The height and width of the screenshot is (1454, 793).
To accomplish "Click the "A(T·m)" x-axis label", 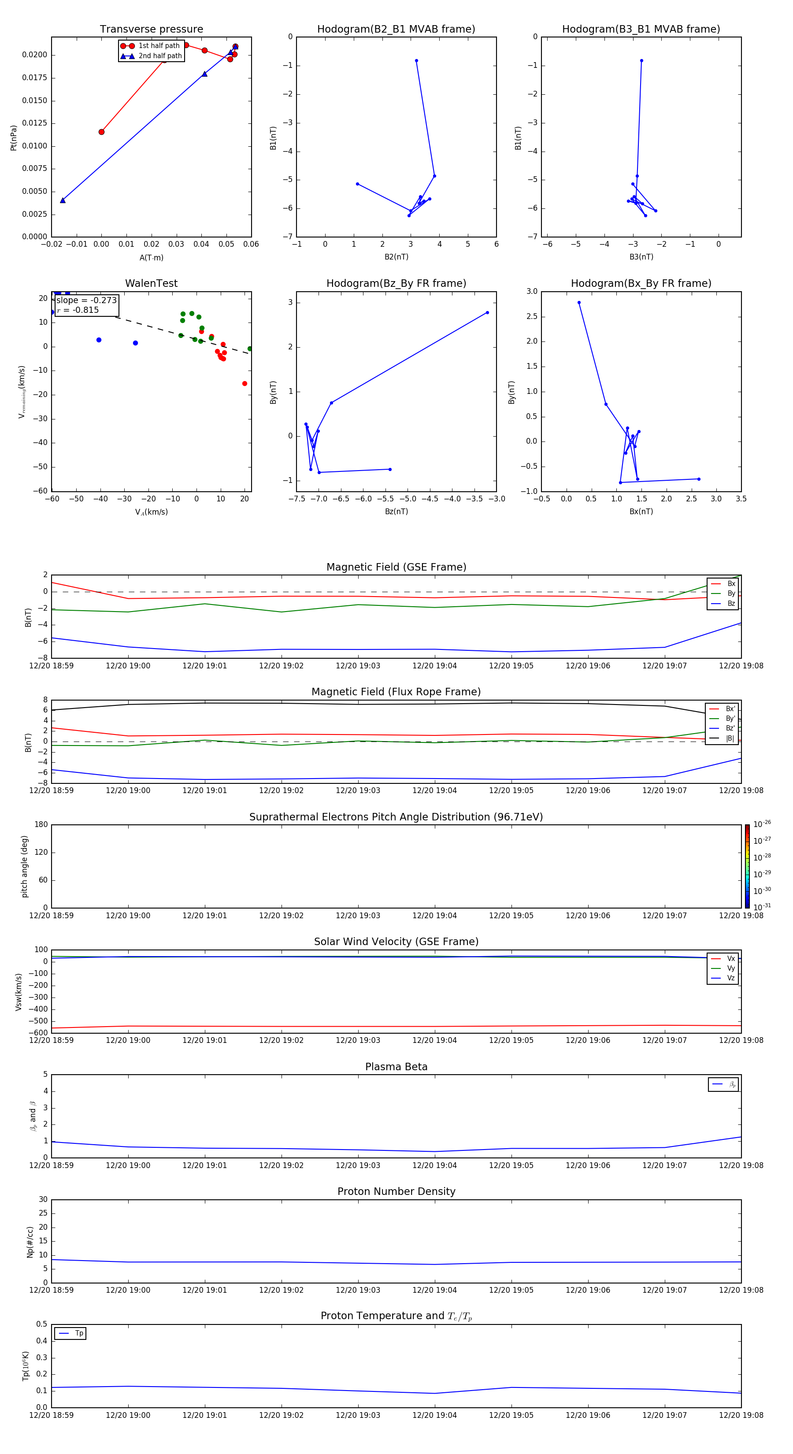I will [x=151, y=257].
